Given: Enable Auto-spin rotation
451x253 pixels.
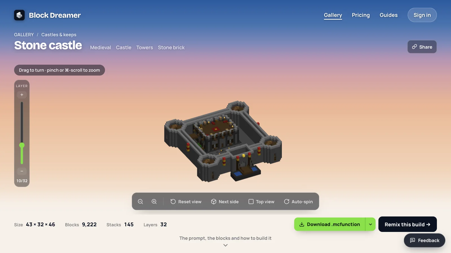Looking at the screenshot, I should (x=298, y=202).
